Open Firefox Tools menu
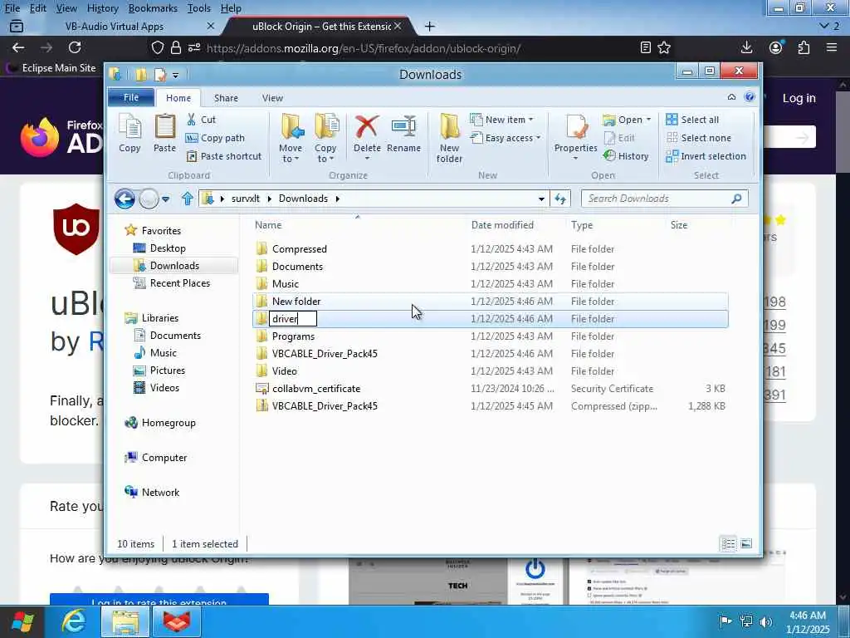The width and height of the screenshot is (850, 638). click(x=199, y=8)
